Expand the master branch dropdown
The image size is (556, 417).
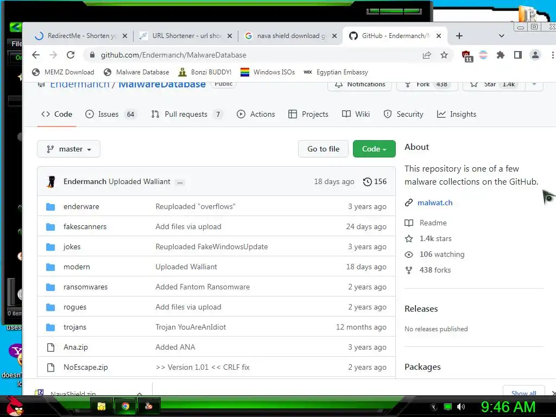[x=68, y=149]
